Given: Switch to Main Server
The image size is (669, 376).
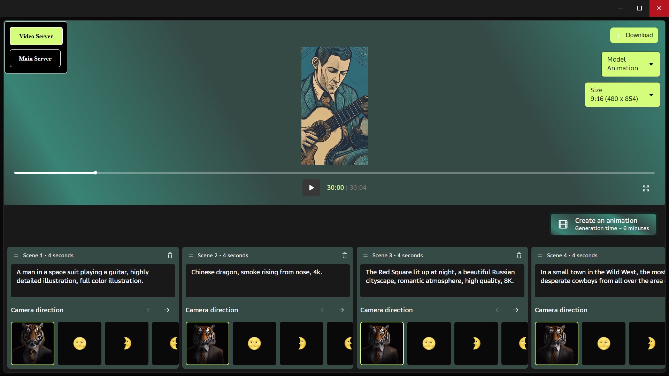Looking at the screenshot, I should pos(35,58).
